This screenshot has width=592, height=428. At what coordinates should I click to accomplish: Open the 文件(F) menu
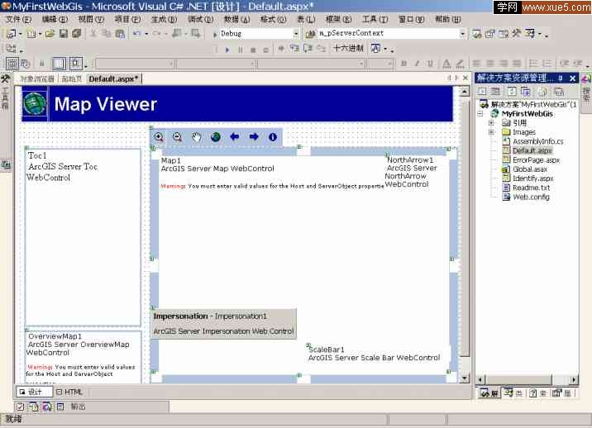click(18, 19)
